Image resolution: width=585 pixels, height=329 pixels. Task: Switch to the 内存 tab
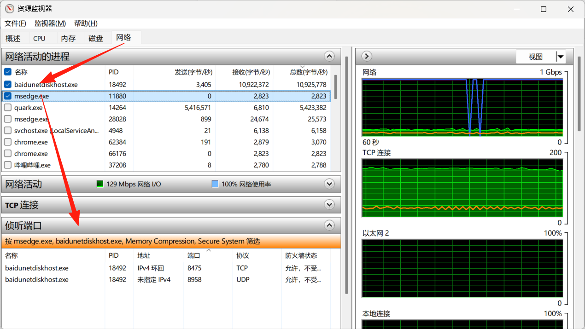[68, 39]
